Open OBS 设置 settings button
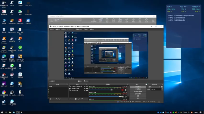The width and height of the screenshot is (204, 114). [138, 96]
